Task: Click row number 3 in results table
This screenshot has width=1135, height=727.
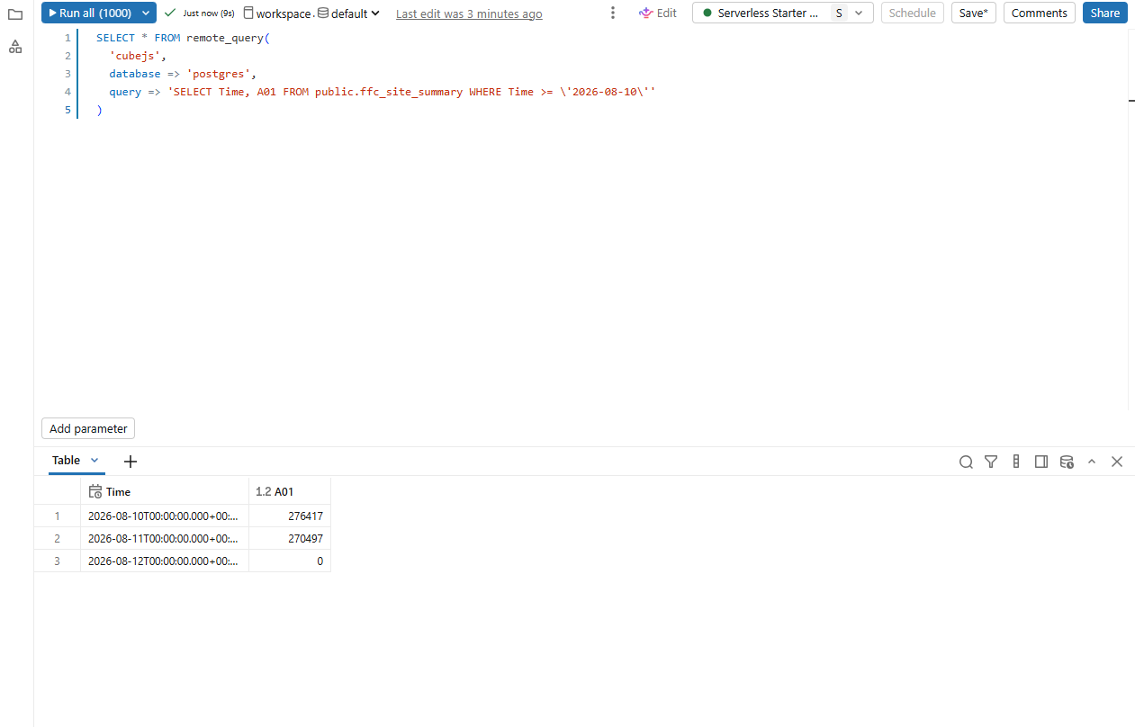Action: tap(58, 561)
